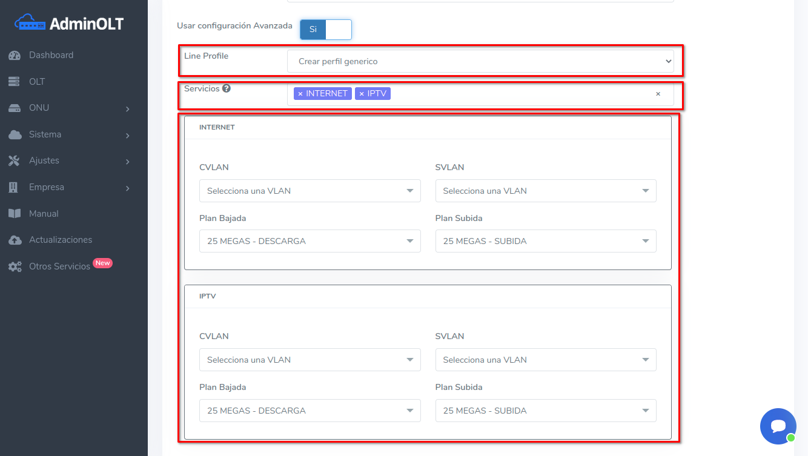This screenshot has height=456, width=808.
Task: Click the AdminOLT logo link
Action: click(69, 24)
